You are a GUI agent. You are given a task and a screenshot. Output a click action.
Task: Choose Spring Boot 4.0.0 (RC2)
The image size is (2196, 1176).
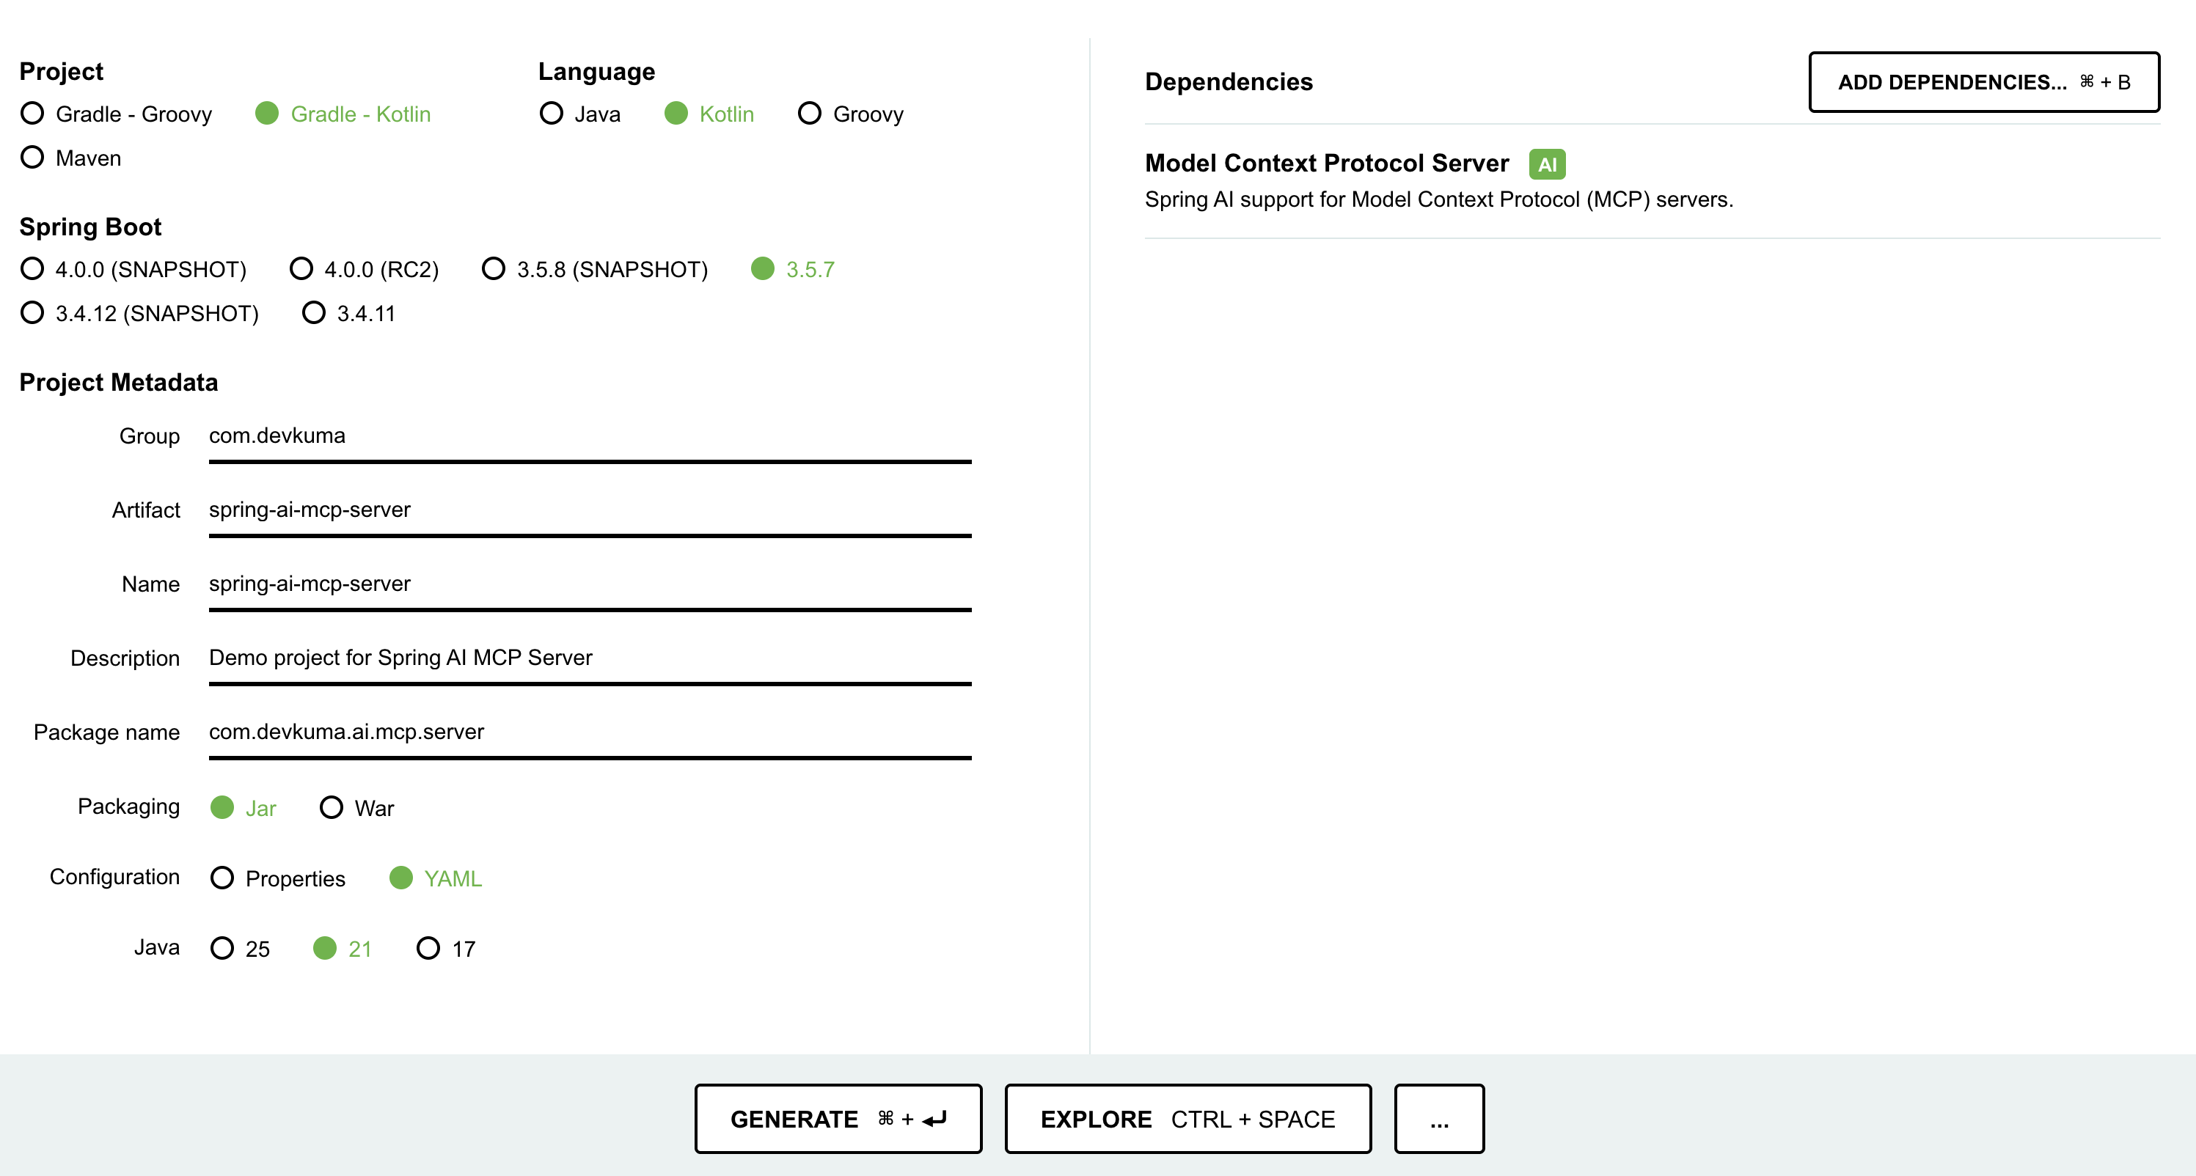click(301, 269)
